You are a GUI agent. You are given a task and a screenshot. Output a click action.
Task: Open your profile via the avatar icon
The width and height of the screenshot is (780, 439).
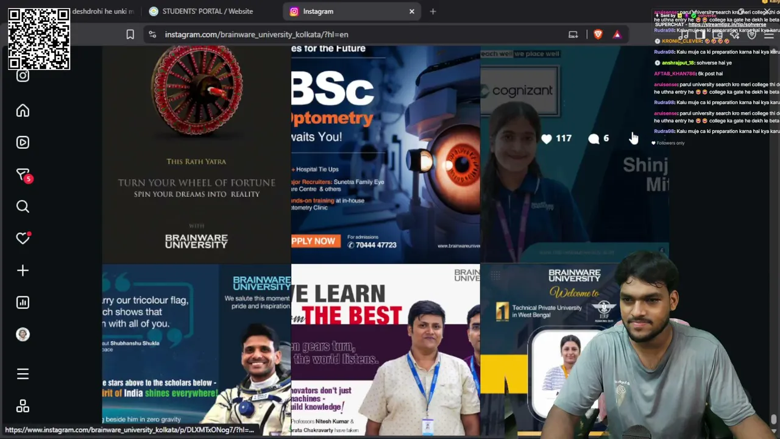pos(23,335)
